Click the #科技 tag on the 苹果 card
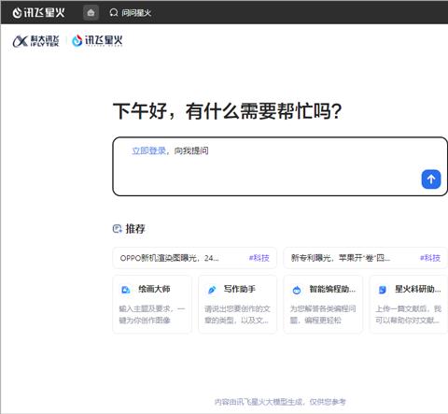Viewport: 448px width, 414px height. pyautogui.click(x=430, y=258)
